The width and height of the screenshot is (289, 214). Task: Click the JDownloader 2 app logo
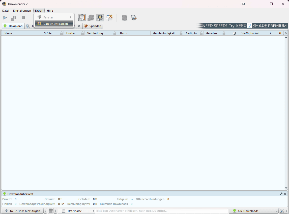[4, 4]
